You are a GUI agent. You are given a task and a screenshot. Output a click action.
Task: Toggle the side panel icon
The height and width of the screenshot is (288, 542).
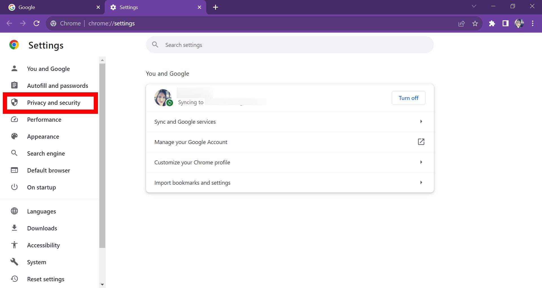click(506, 23)
